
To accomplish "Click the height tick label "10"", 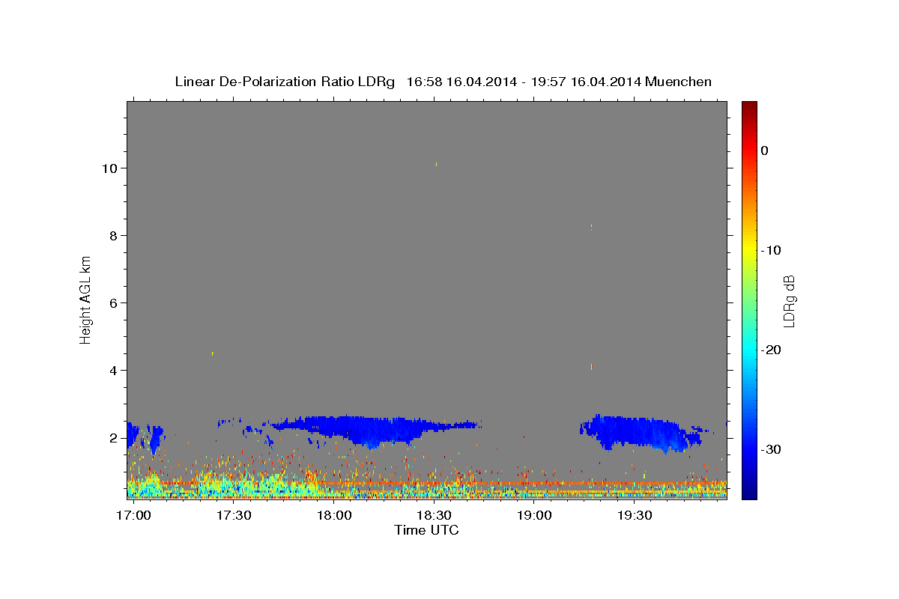I will click(111, 168).
